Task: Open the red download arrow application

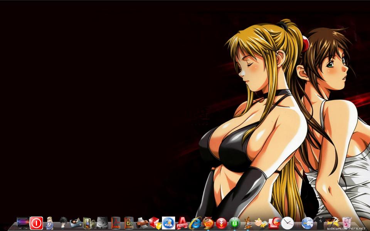Action: (221, 223)
